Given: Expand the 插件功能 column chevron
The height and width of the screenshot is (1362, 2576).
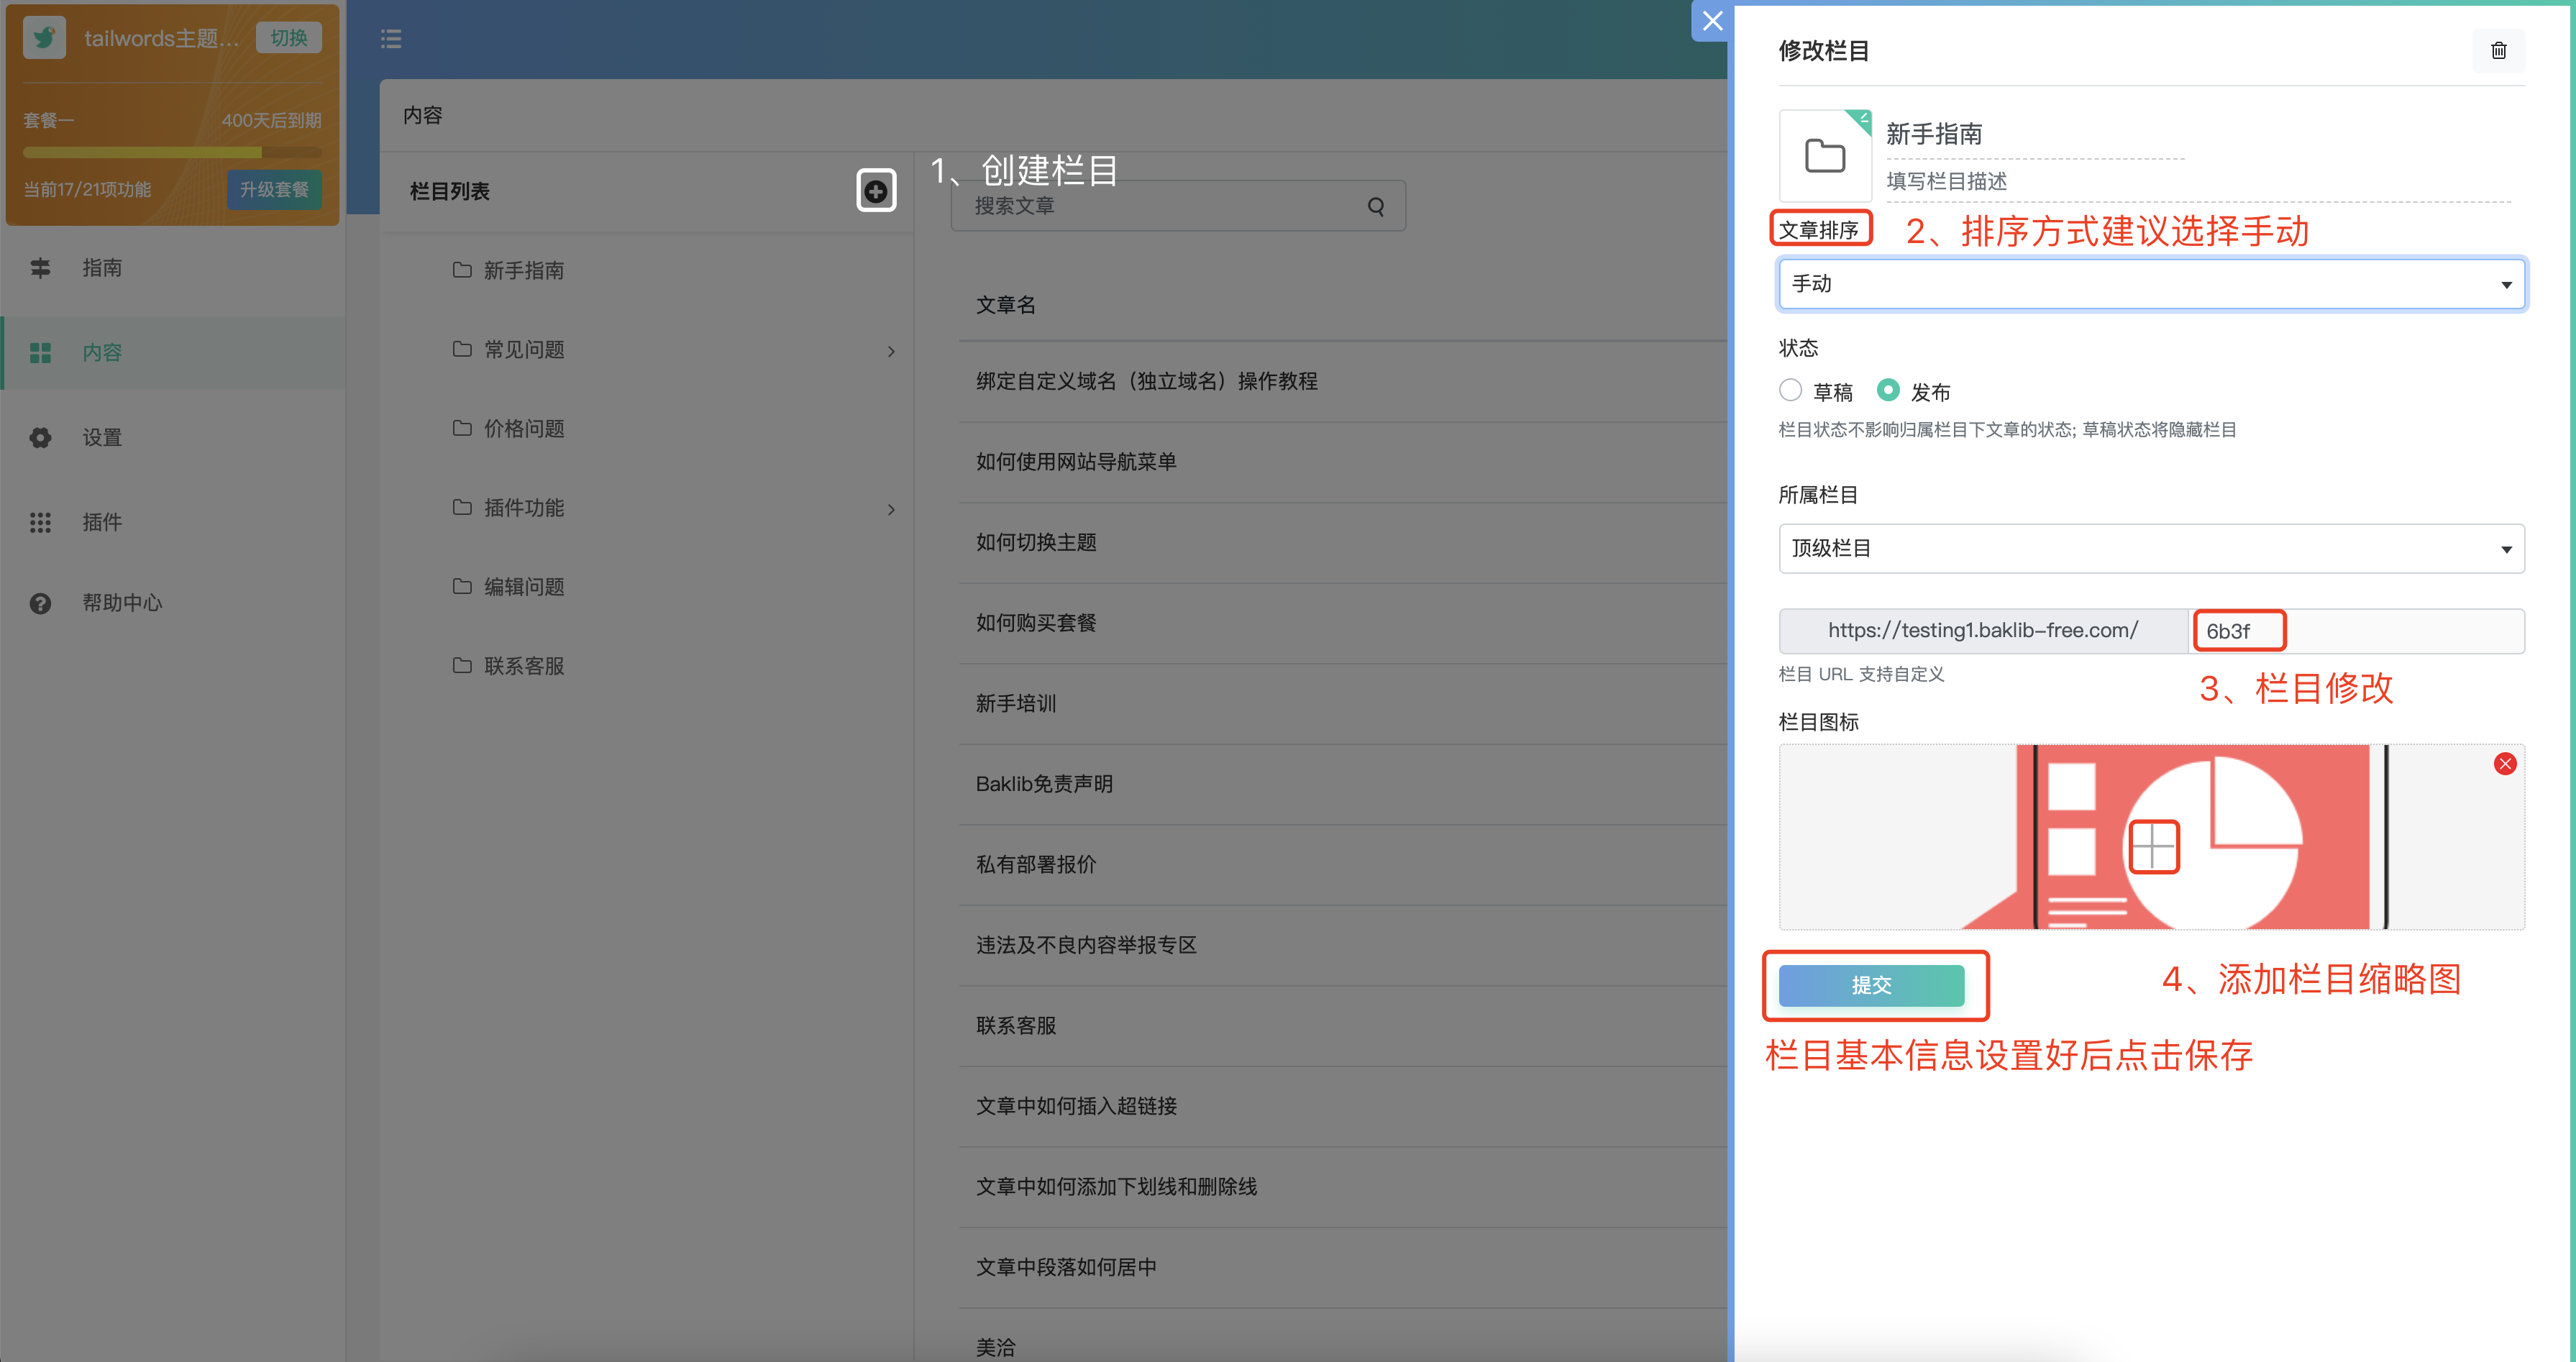Looking at the screenshot, I should coord(891,510).
